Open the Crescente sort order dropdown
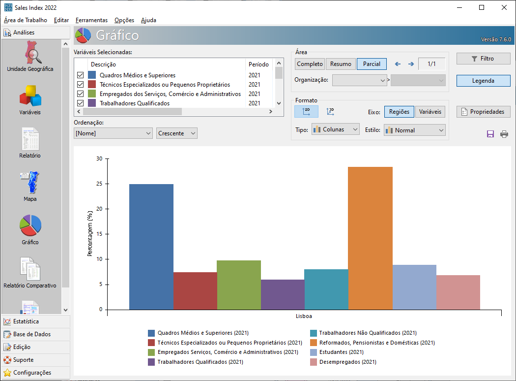 coord(176,133)
